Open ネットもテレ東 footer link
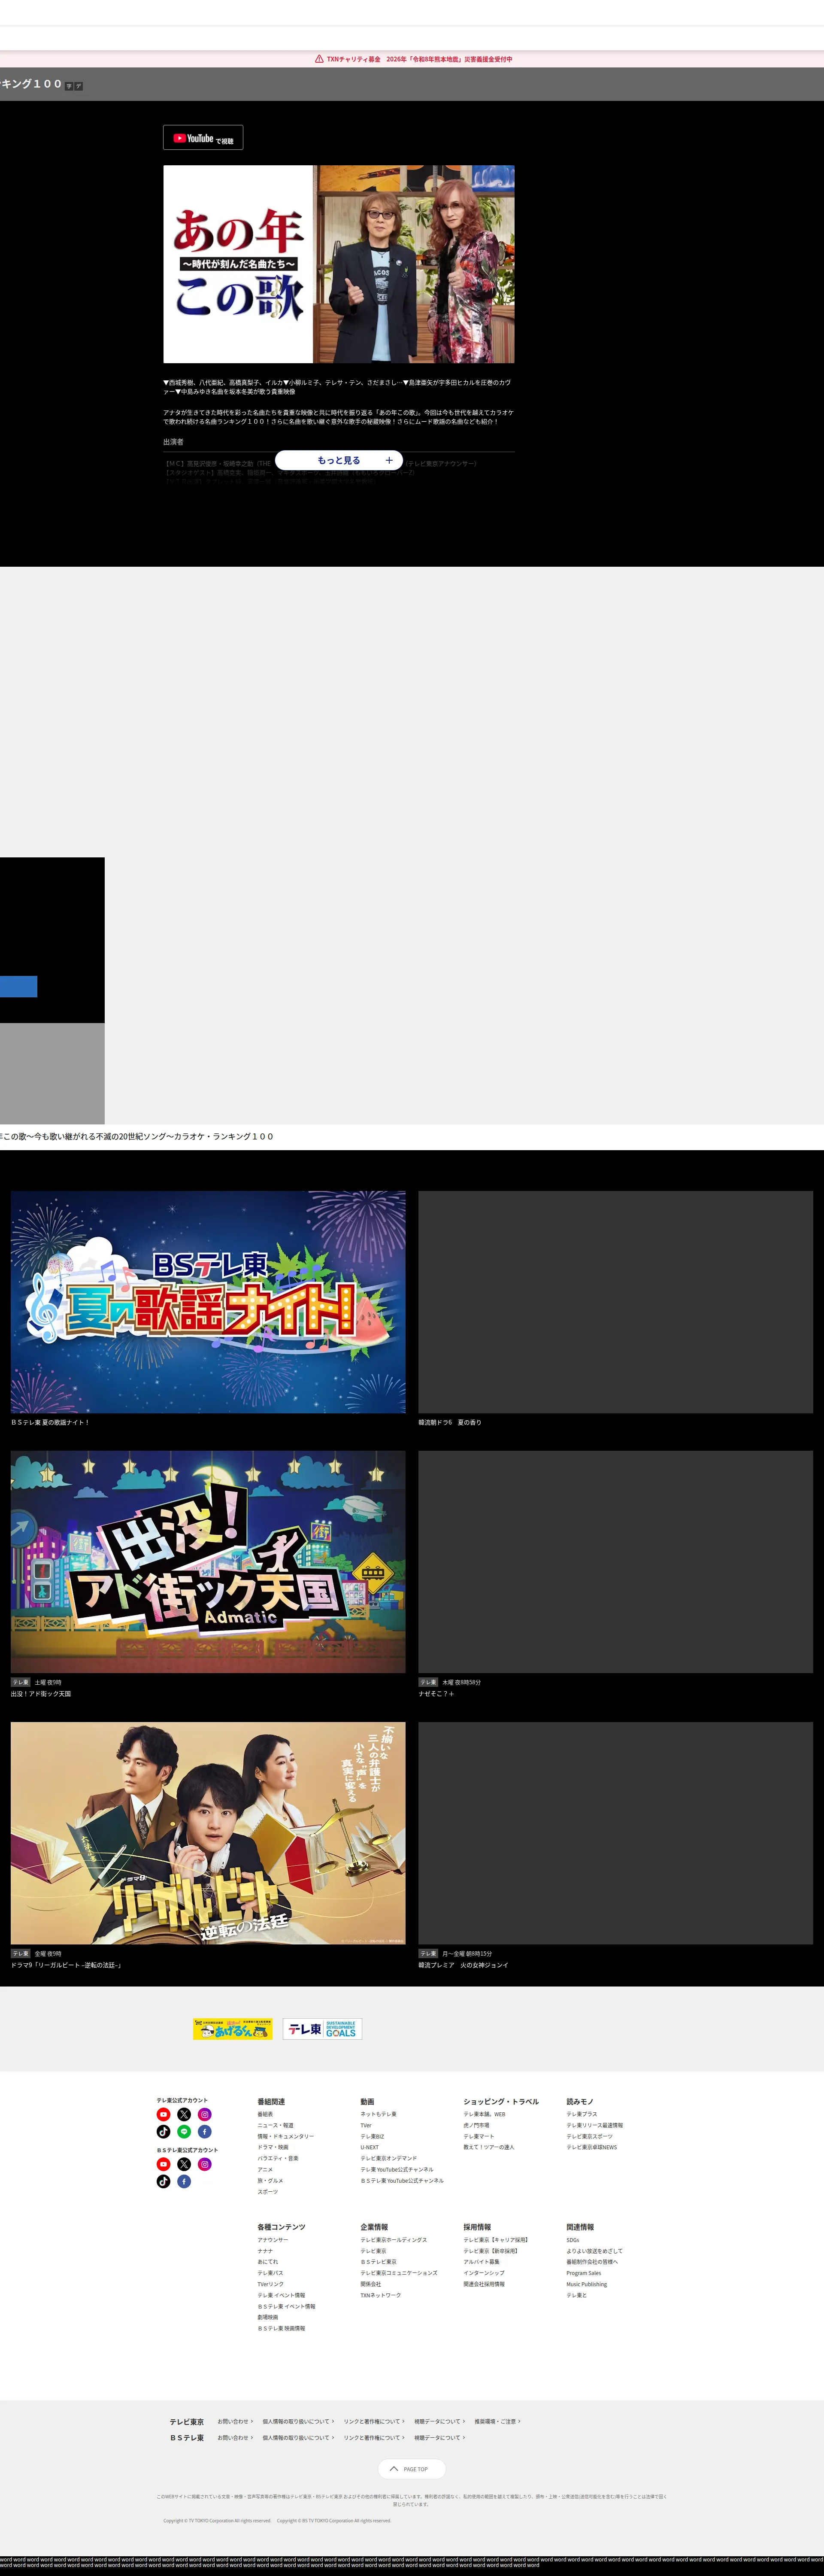The width and height of the screenshot is (824, 2576). click(x=379, y=2114)
